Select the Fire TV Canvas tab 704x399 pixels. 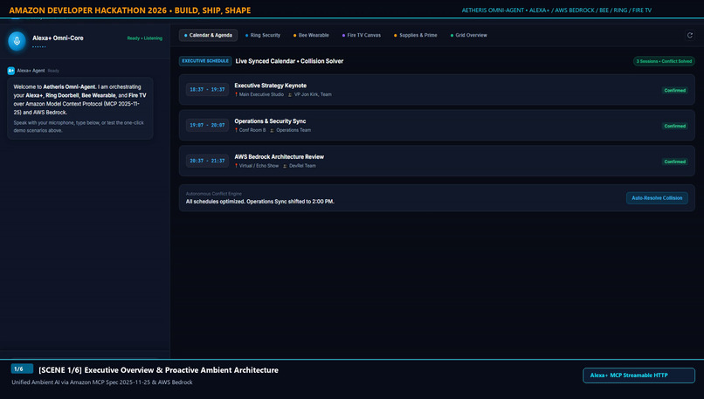pyautogui.click(x=362, y=35)
